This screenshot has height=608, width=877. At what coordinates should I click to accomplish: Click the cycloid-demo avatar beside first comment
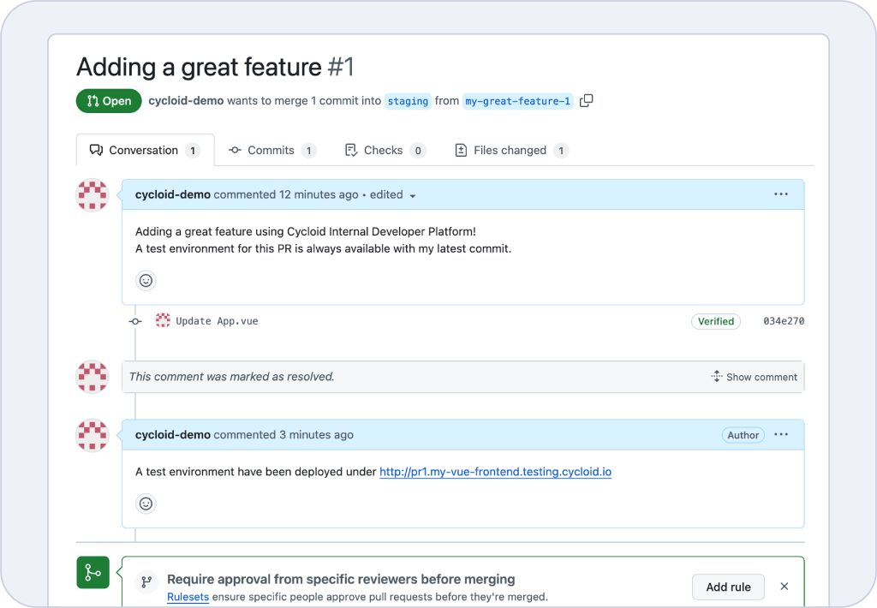[x=92, y=194]
